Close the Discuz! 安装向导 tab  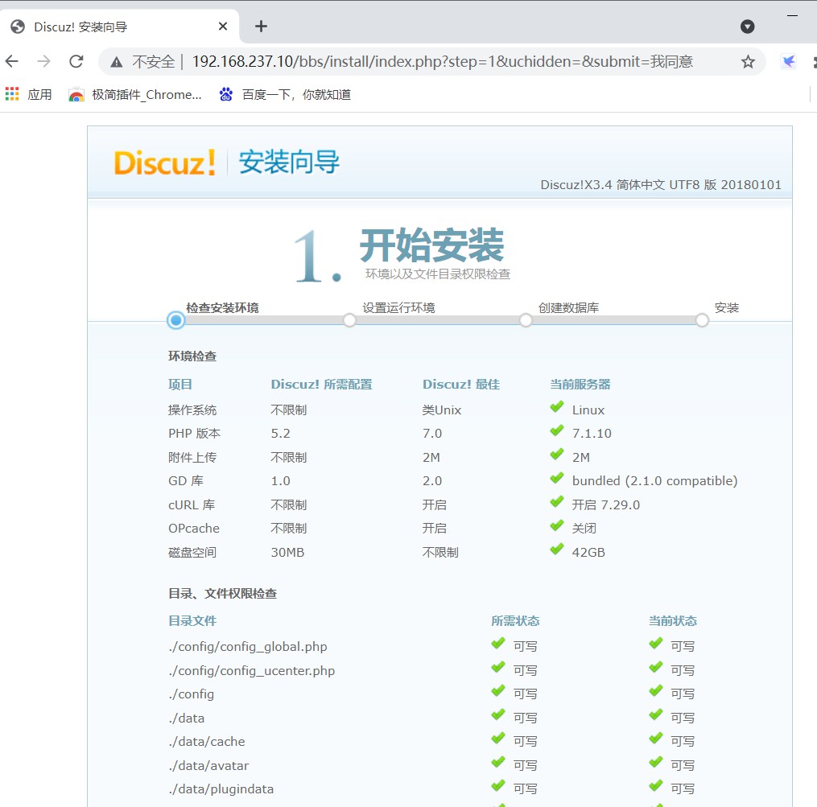pos(222,26)
